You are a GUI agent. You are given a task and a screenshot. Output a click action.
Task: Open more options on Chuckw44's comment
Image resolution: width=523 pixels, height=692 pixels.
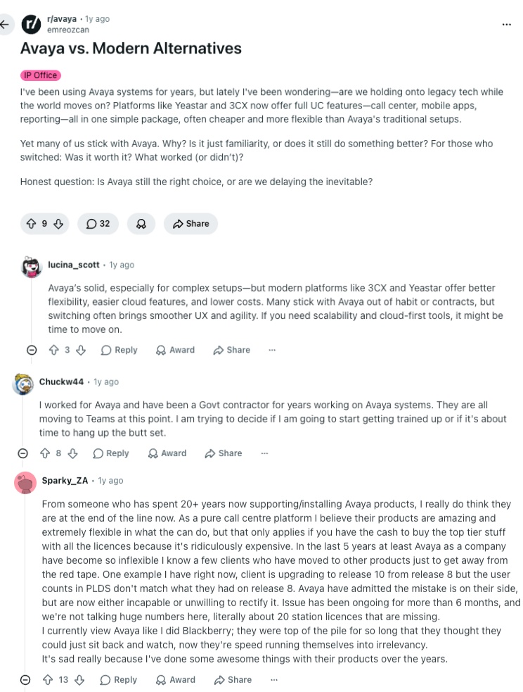264,453
